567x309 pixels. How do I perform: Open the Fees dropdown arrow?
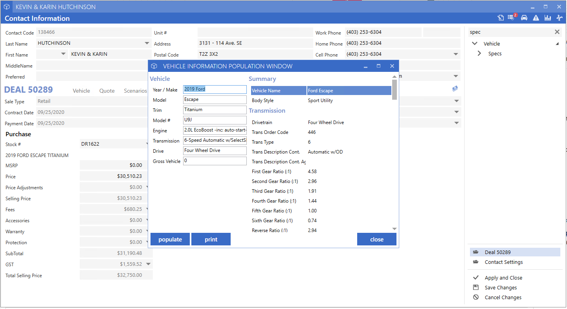(x=147, y=209)
